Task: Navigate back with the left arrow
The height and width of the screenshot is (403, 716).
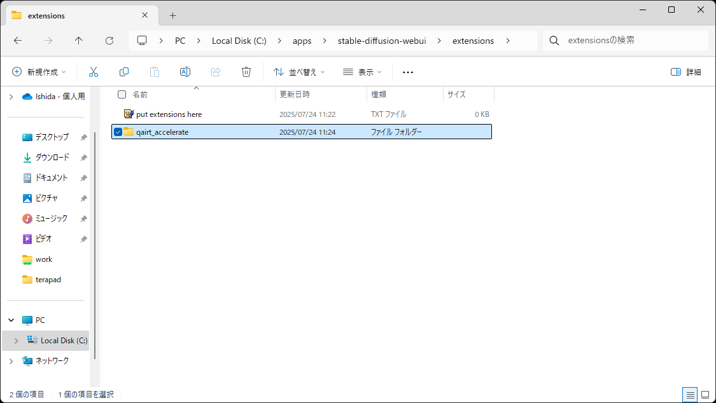Action: click(17, 41)
